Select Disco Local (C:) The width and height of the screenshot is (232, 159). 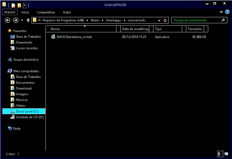24,111
